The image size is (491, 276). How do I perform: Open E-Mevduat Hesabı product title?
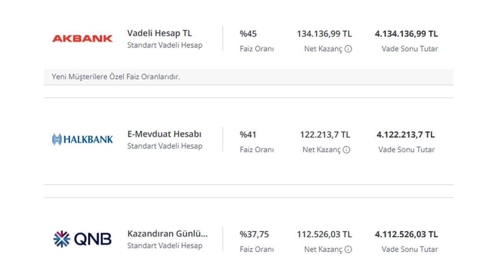click(x=164, y=134)
